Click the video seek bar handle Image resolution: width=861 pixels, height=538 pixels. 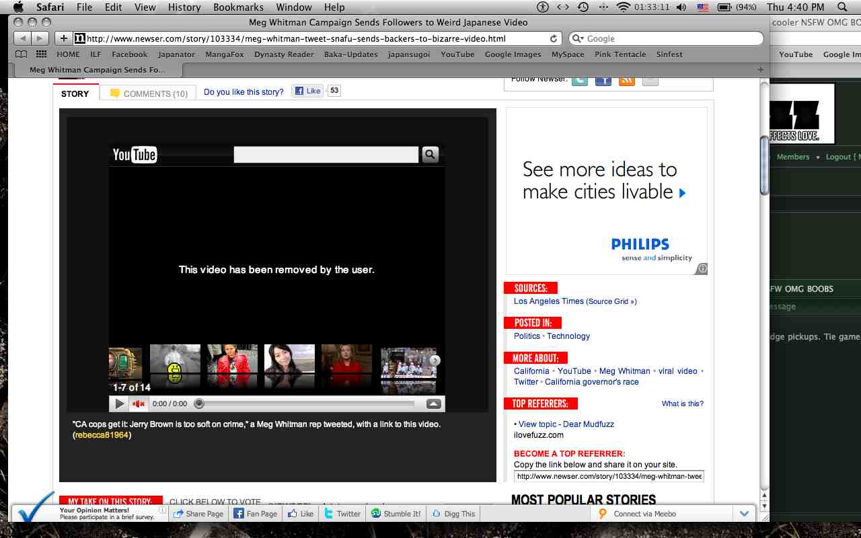coord(199,403)
